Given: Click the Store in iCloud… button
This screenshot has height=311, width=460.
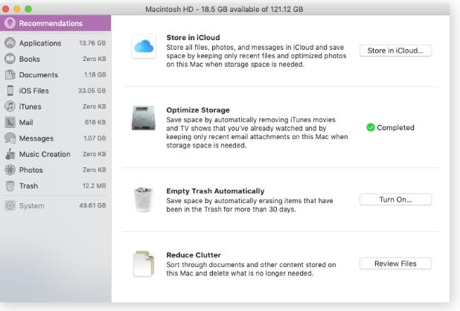Looking at the screenshot, I should click(x=395, y=51).
